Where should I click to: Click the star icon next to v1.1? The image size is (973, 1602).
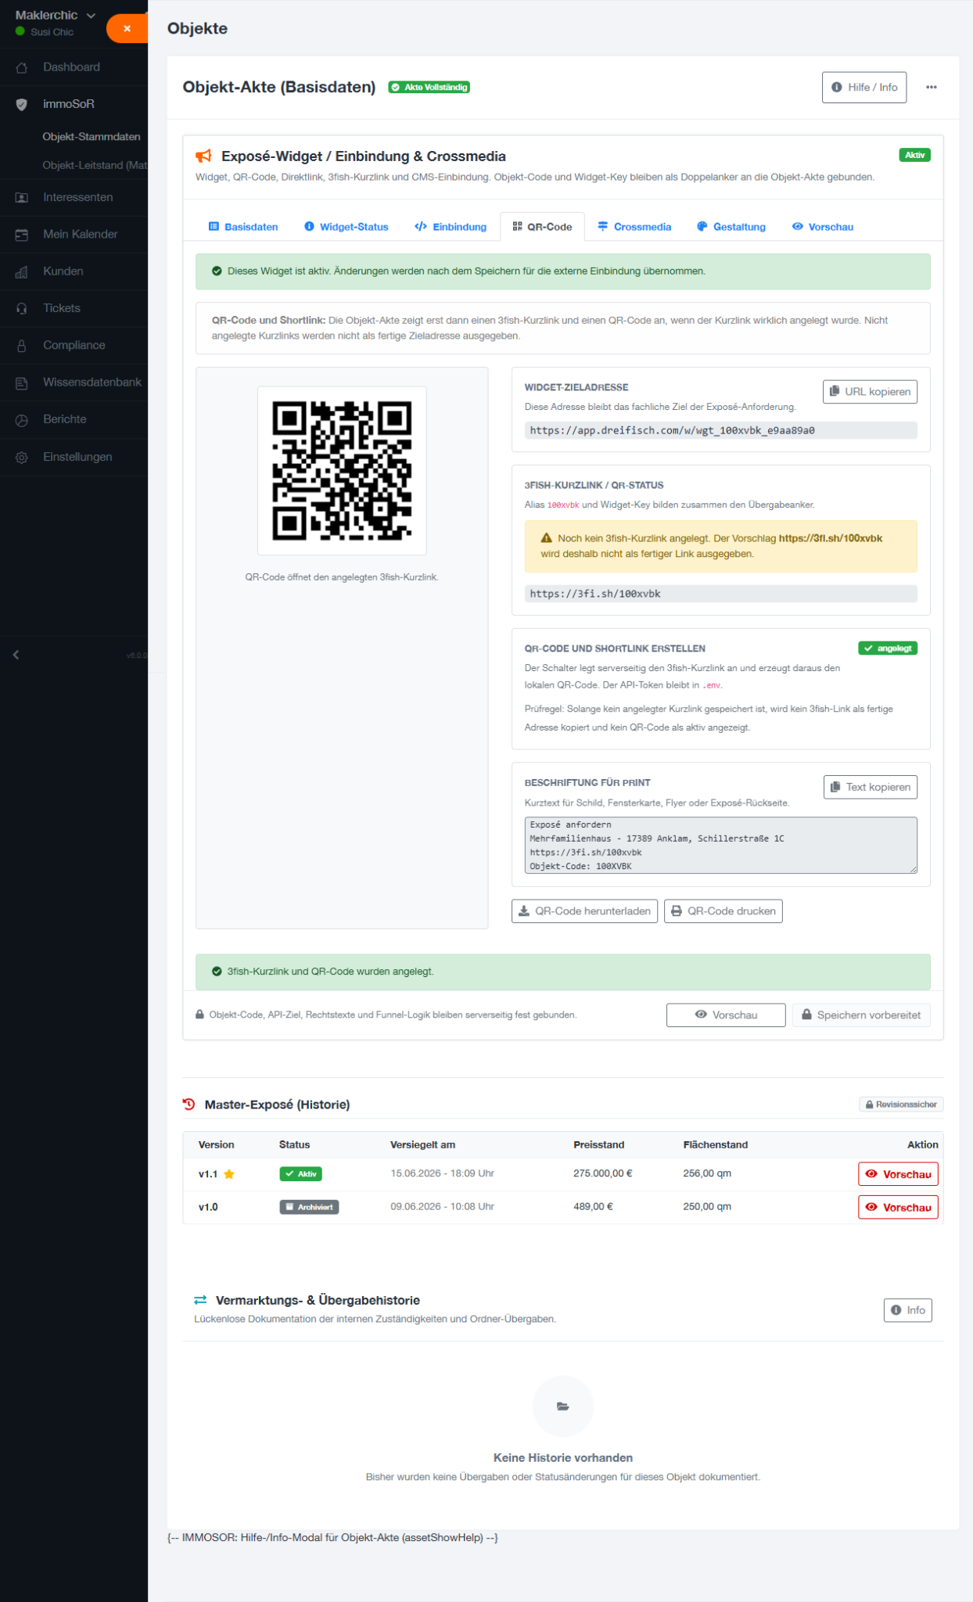(229, 1174)
